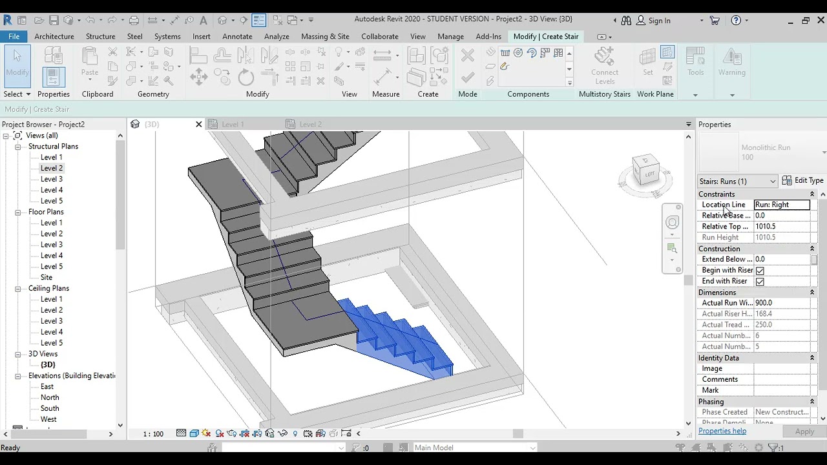The image size is (827, 465).
Task: Collapse the Dimensions section in Properties
Action: pos(812,293)
